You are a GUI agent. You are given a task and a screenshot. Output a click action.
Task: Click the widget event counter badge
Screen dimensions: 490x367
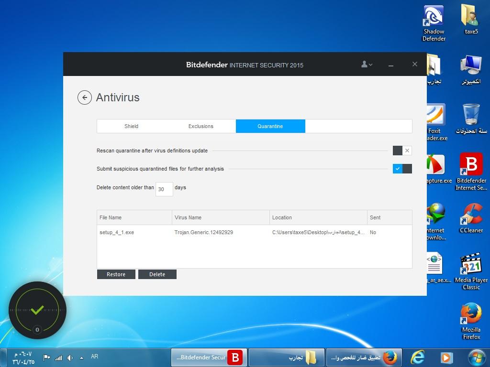coord(37,330)
